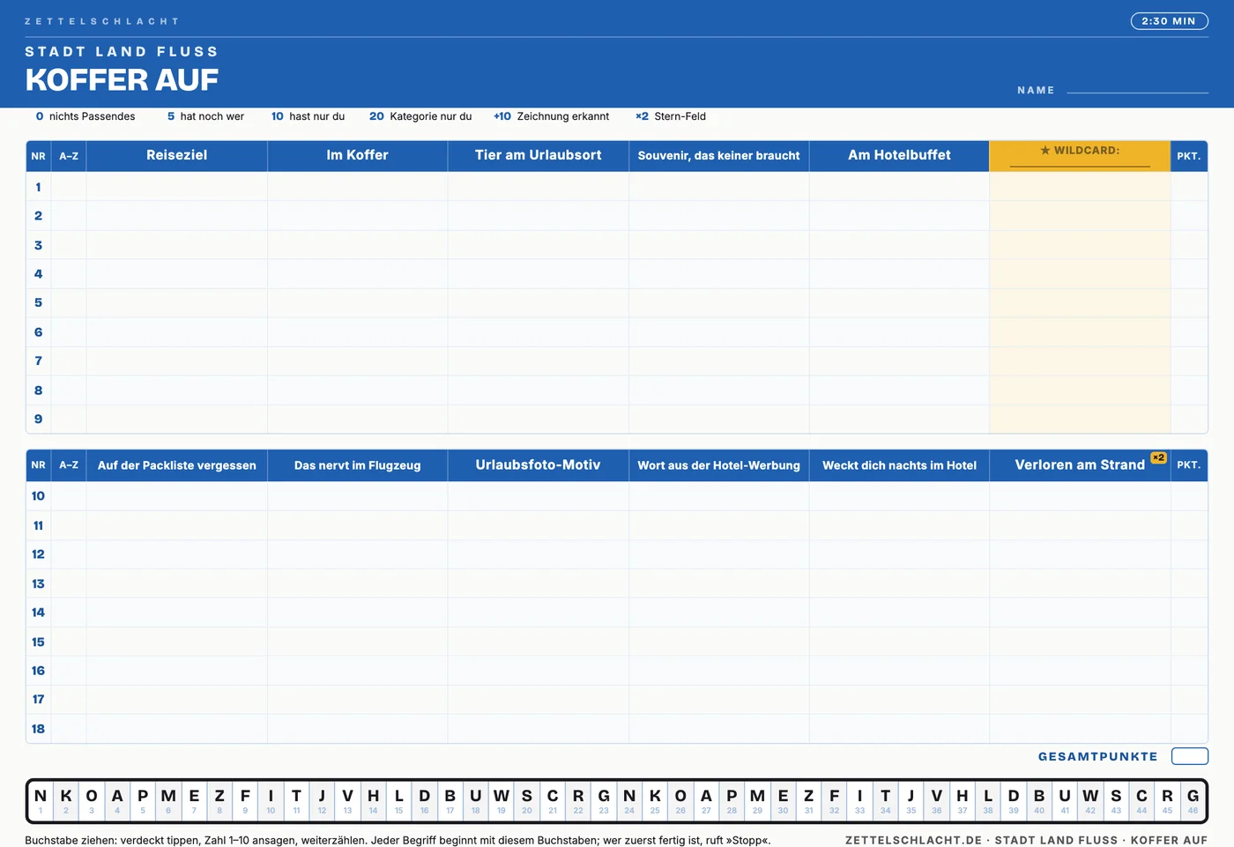Image resolution: width=1234 pixels, height=847 pixels.
Task: Tap letter T numbered 34 in strip
Action: point(885,800)
